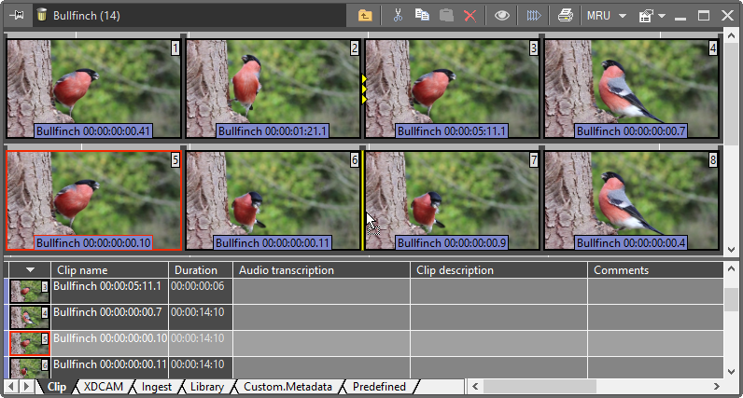This screenshot has width=743, height=398.
Task: Open the MRU dropdown
Action: 607,16
